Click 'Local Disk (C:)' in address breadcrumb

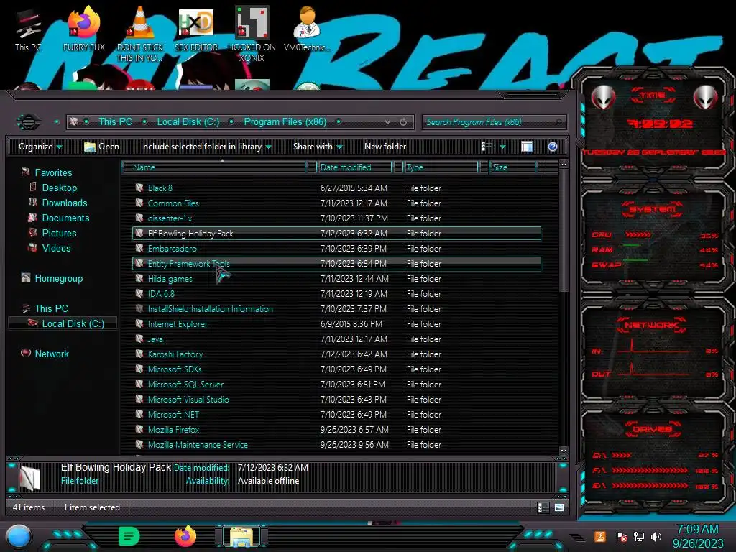pyautogui.click(x=188, y=121)
